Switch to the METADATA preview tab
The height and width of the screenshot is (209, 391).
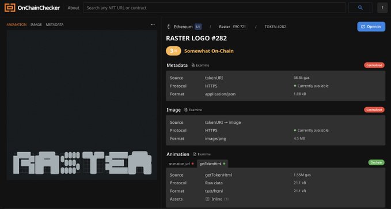click(x=55, y=24)
